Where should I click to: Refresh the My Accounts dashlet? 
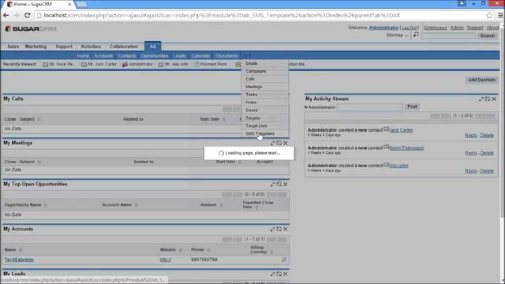(x=279, y=229)
